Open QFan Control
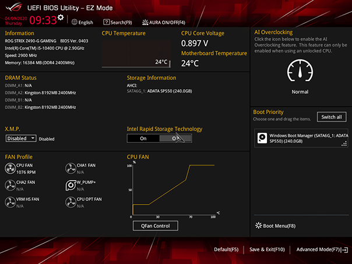This screenshot has width=352, height=264. [x=156, y=226]
